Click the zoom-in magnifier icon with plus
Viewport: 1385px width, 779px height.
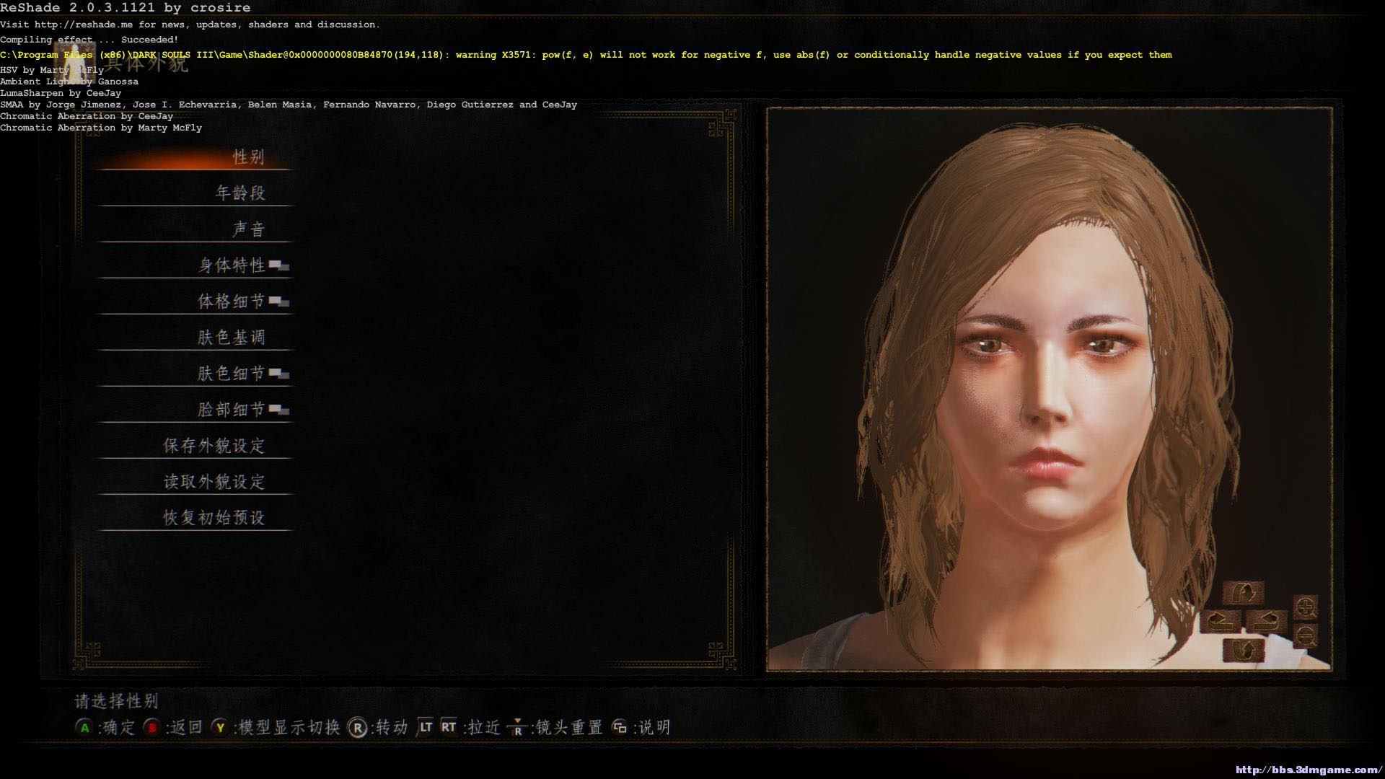pyautogui.click(x=1306, y=608)
